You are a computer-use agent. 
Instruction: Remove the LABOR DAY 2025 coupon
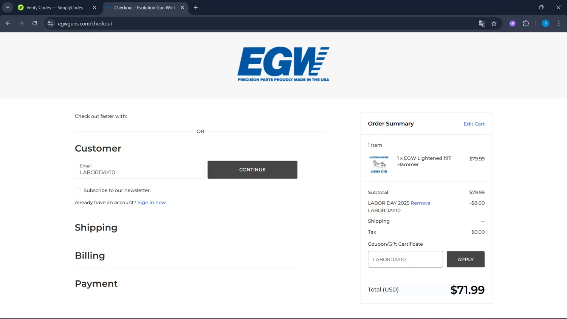coord(420,203)
